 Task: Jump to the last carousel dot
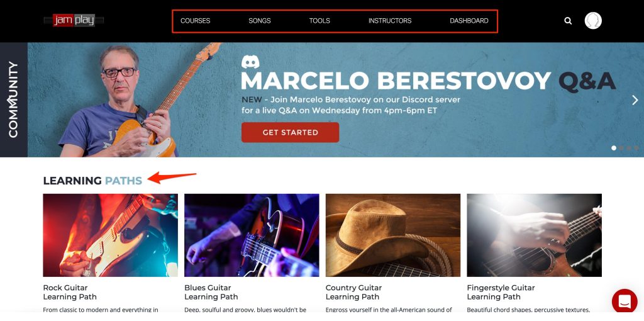click(x=636, y=148)
